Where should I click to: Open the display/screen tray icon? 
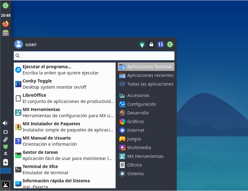[6, 132]
